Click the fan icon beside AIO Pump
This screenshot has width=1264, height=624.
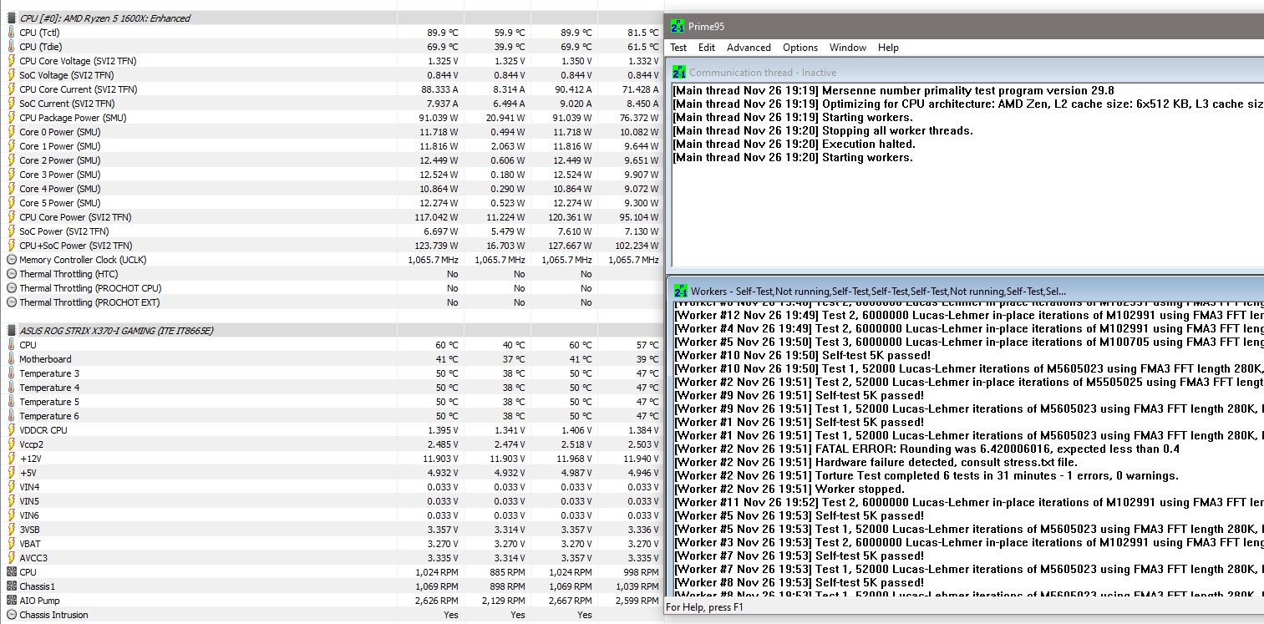(x=11, y=600)
